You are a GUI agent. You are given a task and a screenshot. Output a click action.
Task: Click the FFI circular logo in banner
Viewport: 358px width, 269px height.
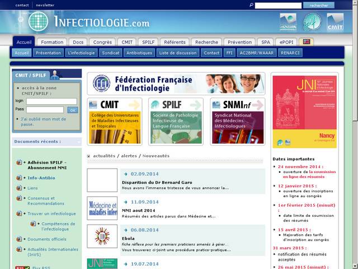(102, 84)
